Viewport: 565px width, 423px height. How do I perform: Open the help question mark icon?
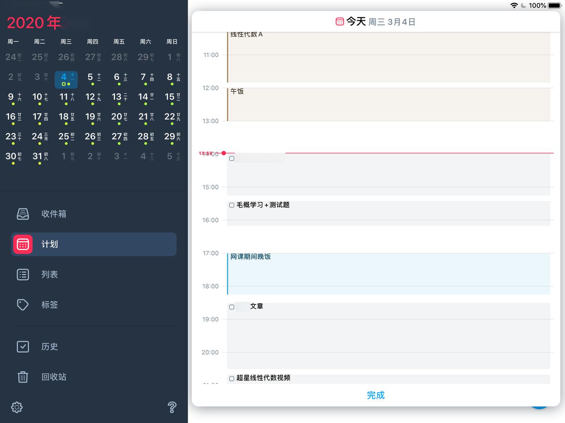click(172, 407)
